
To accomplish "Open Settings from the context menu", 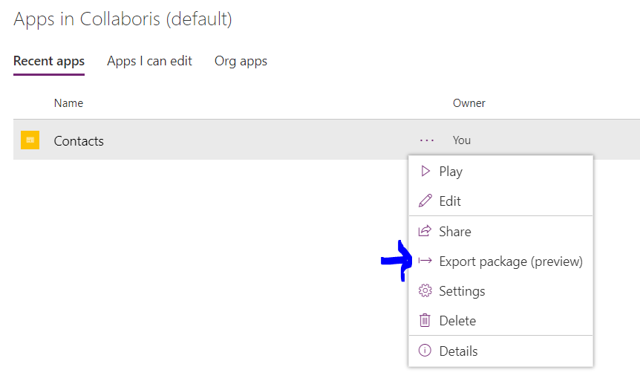I will click(x=500, y=291).
